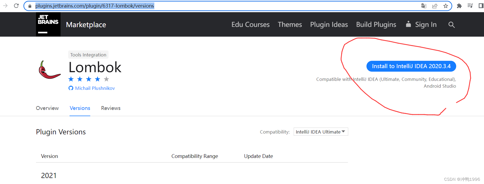
Task: Click the JetBrains logo
Action: pos(48,24)
